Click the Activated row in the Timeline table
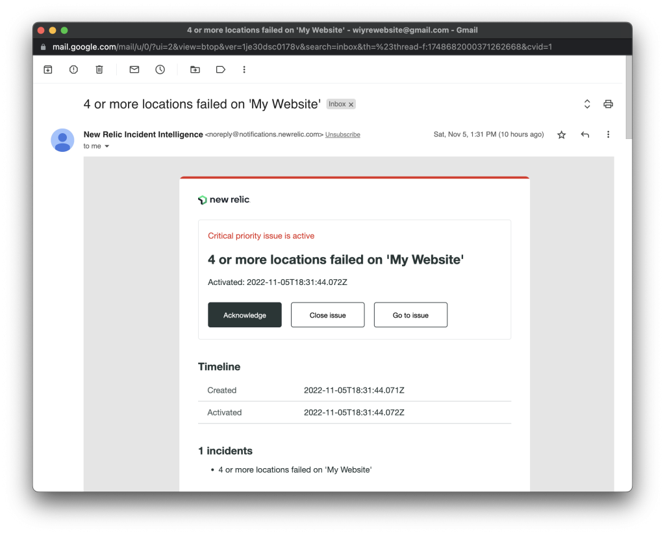This screenshot has height=535, width=665. tap(355, 412)
